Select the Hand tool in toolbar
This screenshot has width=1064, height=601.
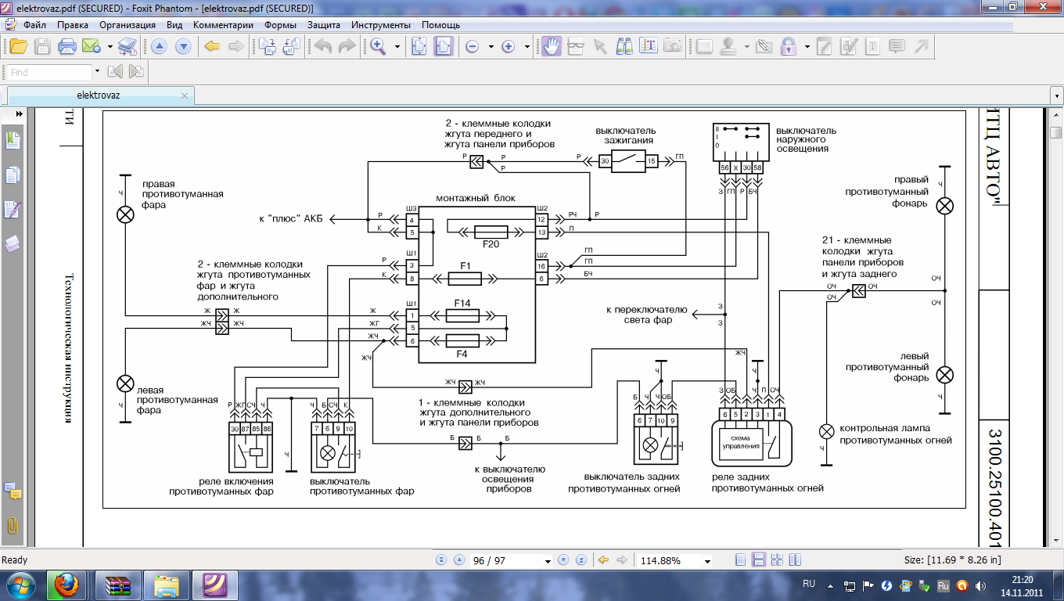(552, 46)
